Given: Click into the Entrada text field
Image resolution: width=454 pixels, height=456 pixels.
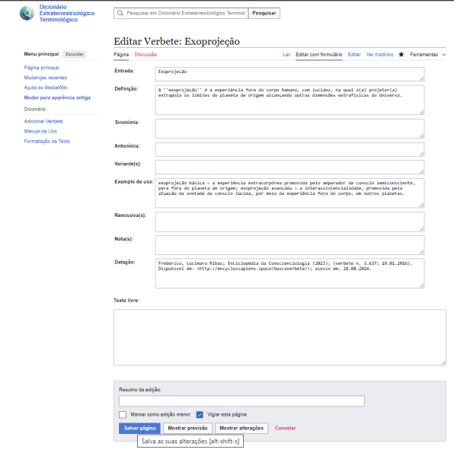Looking at the screenshot, I should [x=290, y=74].
